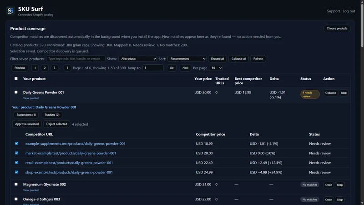Uncheck the shop-example.test URL checkbox
The width and height of the screenshot is (364, 205).
(16, 172)
